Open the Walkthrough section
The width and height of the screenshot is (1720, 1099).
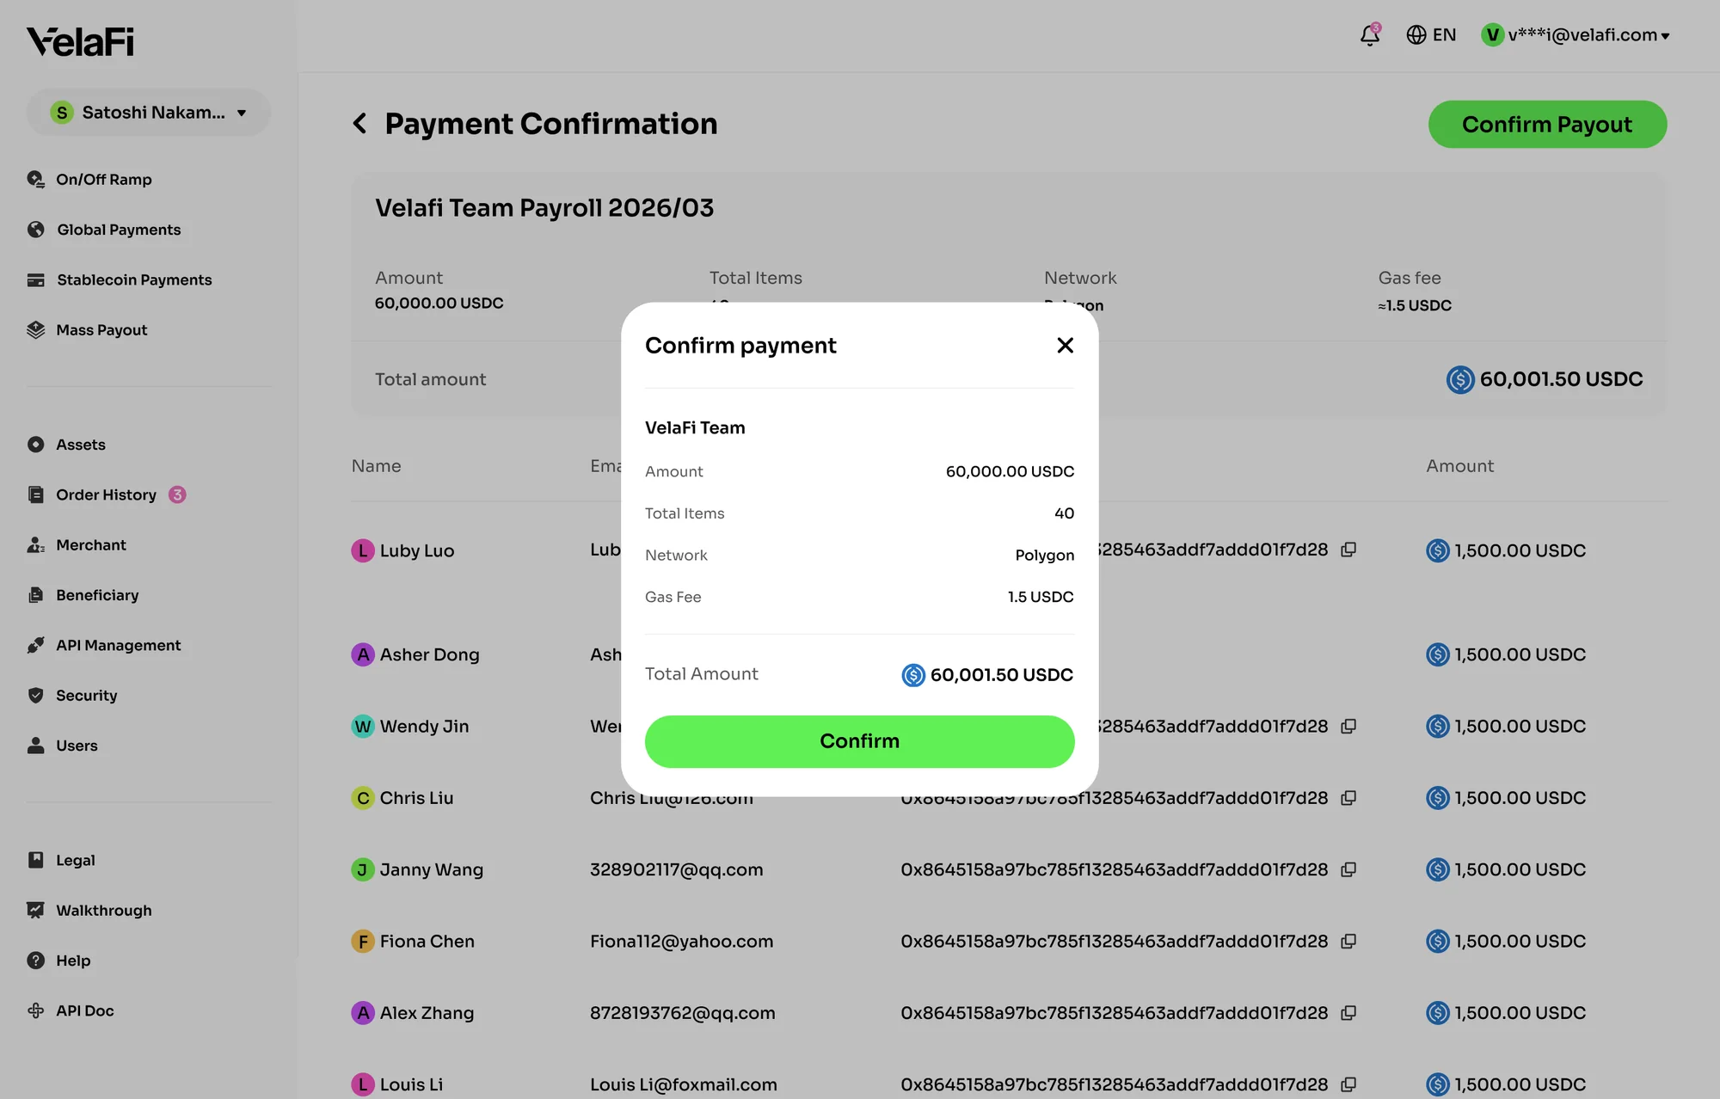[x=103, y=910]
